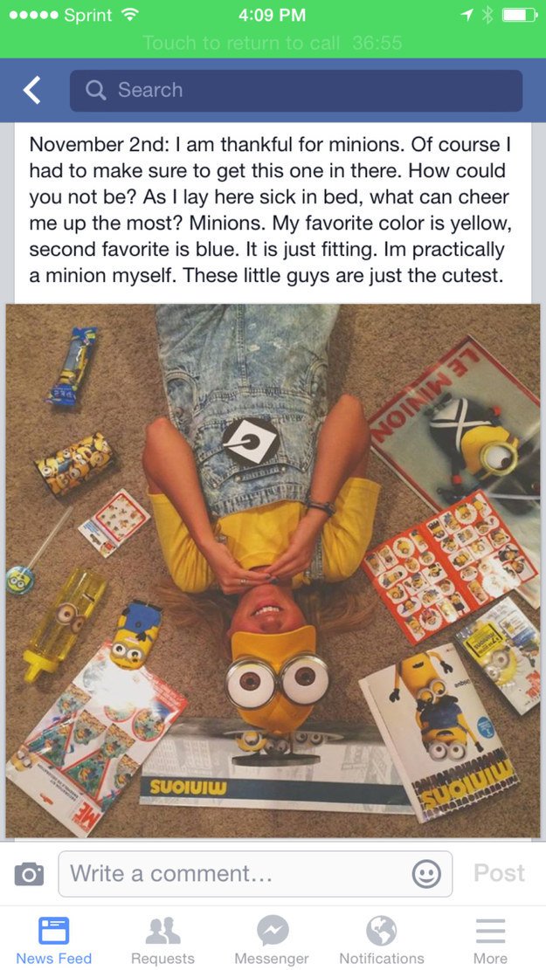
Task: Open the minions photo in the post
Action: pos(273,570)
